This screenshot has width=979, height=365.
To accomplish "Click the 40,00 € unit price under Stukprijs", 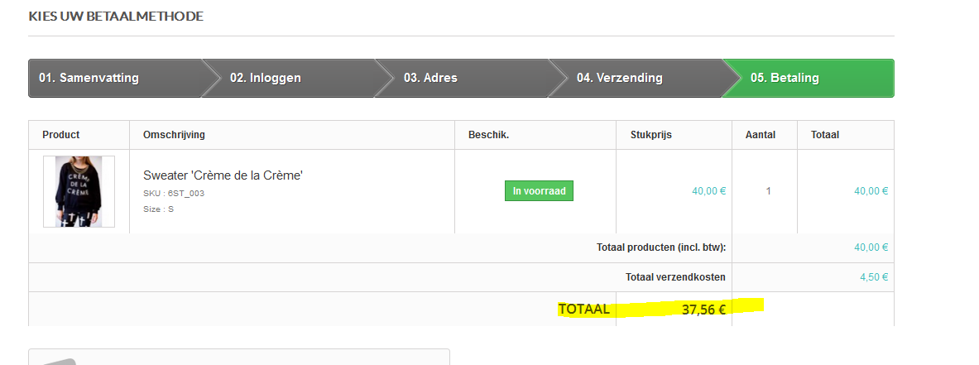I will (708, 191).
